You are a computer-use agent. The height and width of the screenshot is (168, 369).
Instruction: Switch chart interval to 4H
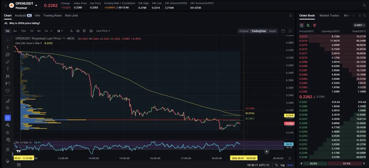click(x=39, y=31)
